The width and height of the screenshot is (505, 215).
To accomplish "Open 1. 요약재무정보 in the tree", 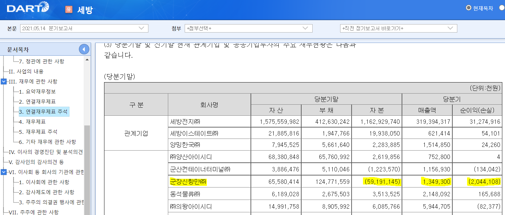I will click(37, 92).
